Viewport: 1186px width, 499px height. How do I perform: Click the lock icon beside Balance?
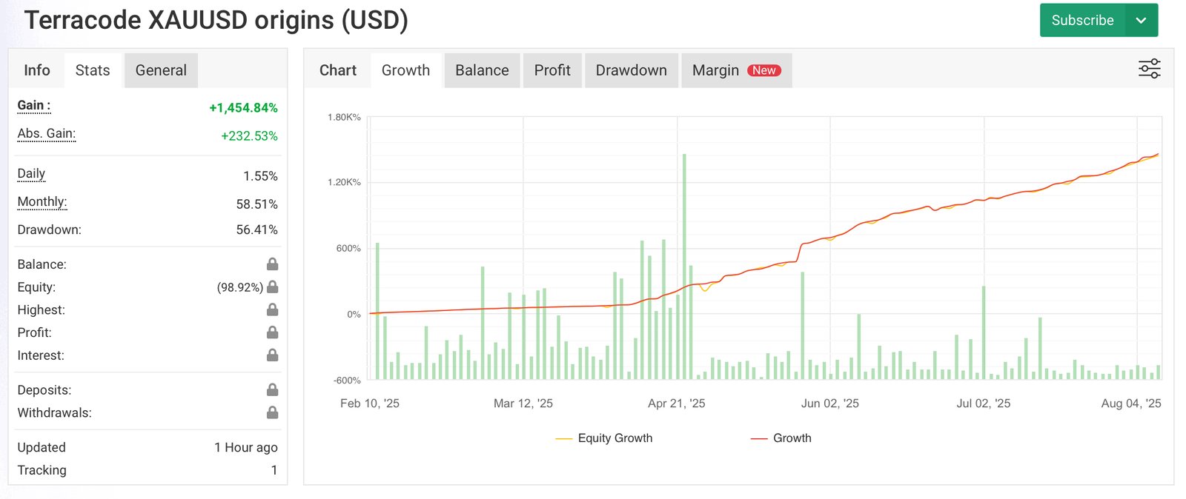(x=272, y=264)
